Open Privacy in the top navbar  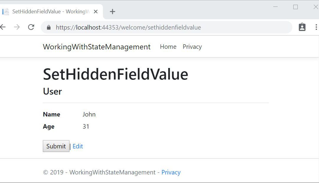(x=192, y=47)
